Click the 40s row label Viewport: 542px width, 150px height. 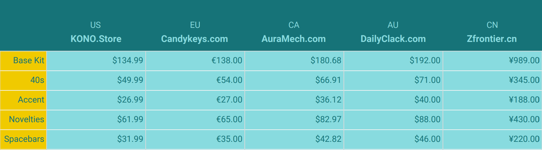23,80
